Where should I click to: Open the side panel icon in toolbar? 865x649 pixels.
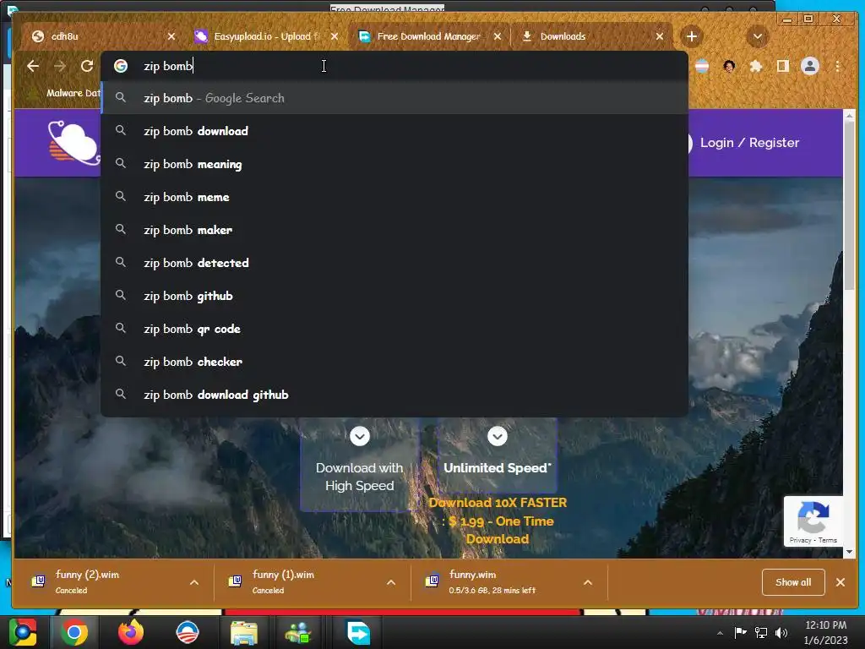(783, 66)
